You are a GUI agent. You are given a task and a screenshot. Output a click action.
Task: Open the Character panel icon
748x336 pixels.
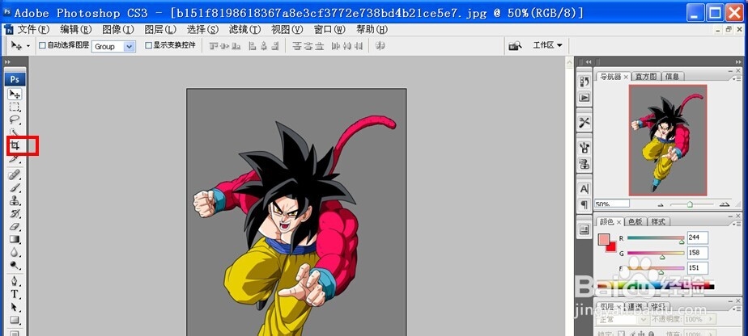pos(584,188)
